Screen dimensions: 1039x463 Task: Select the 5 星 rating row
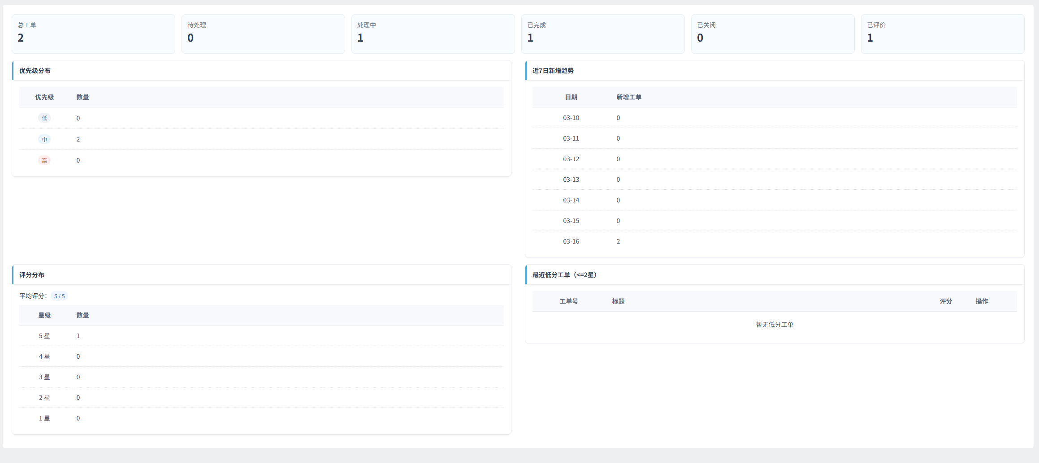pos(44,336)
